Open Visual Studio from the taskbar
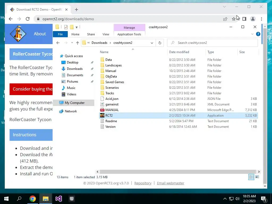Viewport: 272px width, 204px height. click(x=59, y=199)
